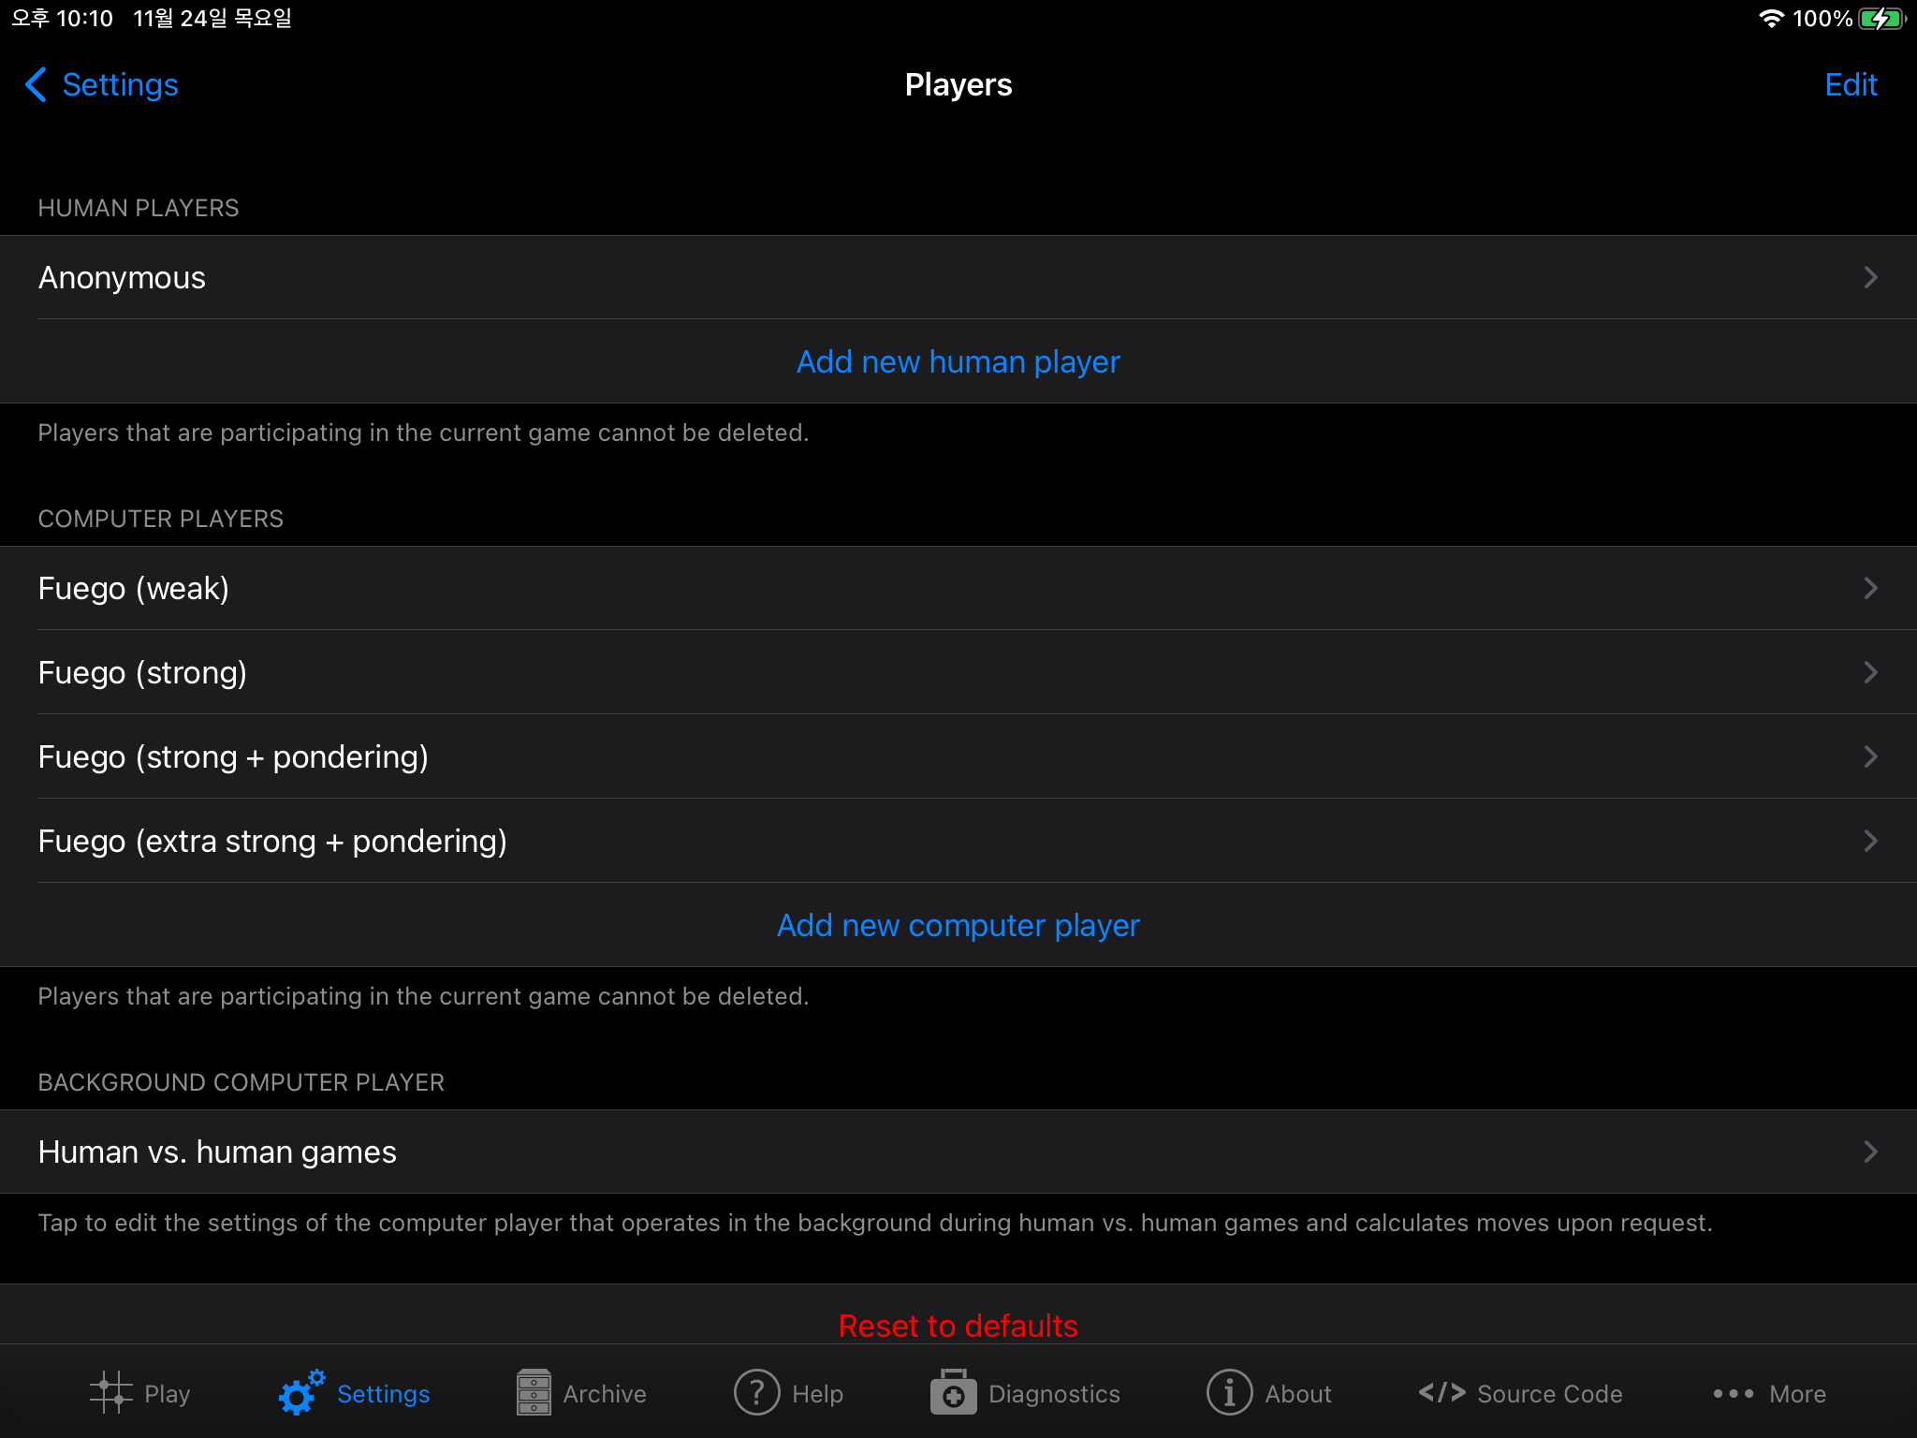The width and height of the screenshot is (1917, 1438).
Task: Tap Add new human player
Action: click(x=958, y=361)
